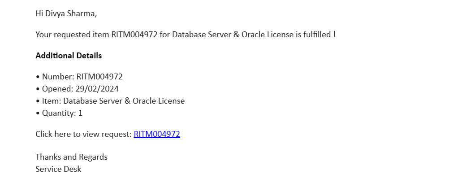Click the "Item: Database Server & Oracle License" bullet
The height and width of the screenshot is (179, 466).
[110, 101]
